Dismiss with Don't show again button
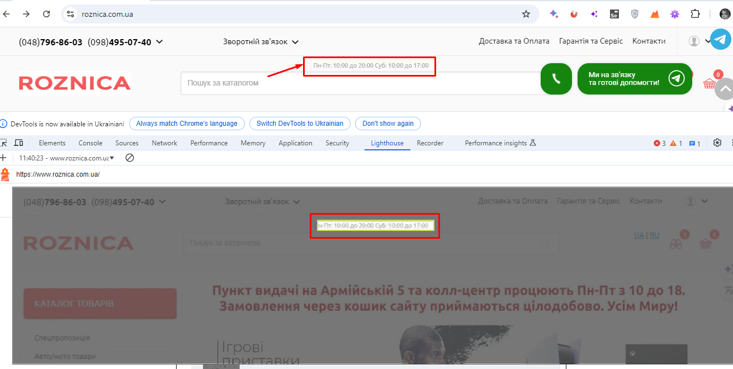Viewport: 733px width, 369px height. tap(387, 124)
